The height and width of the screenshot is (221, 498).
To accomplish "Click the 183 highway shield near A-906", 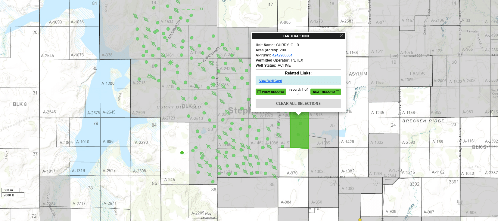I will pos(460,202).
